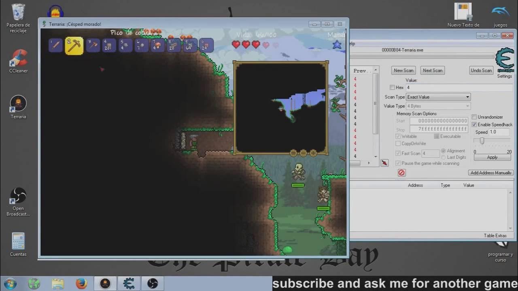
Task: Toggle Pause the game while scanning
Action: [398, 163]
